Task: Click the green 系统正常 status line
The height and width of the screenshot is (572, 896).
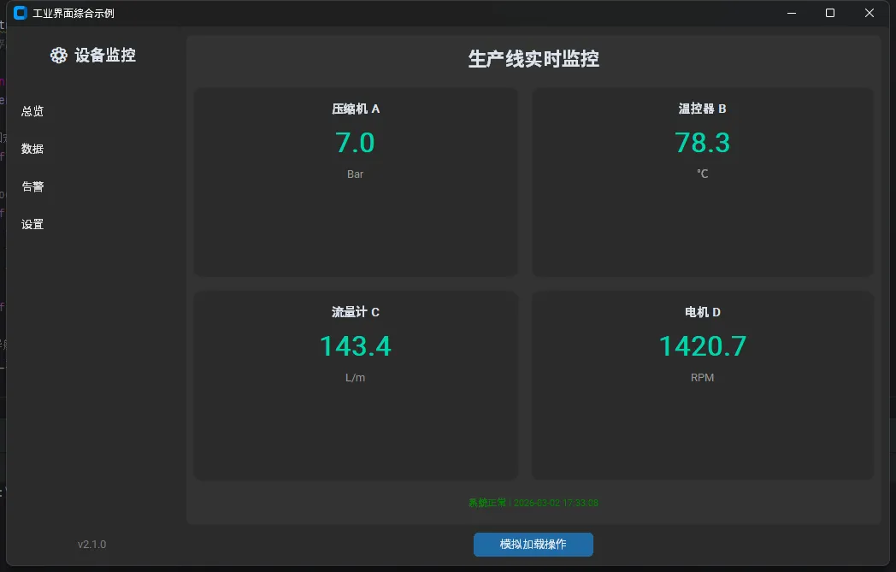Action: (x=533, y=503)
